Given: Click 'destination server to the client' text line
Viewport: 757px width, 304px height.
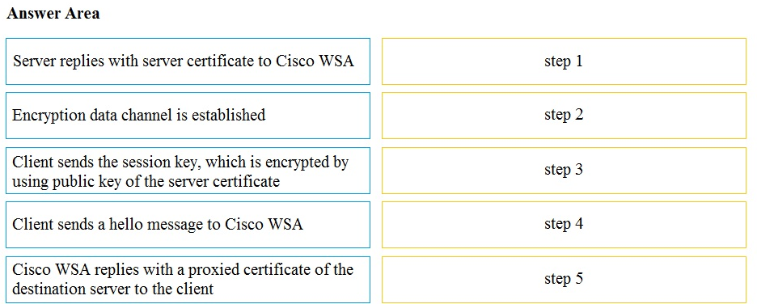Looking at the screenshot, I should pyautogui.click(x=112, y=289).
